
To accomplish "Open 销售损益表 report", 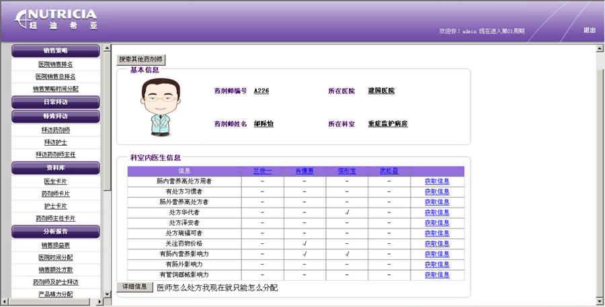I will [56, 245].
